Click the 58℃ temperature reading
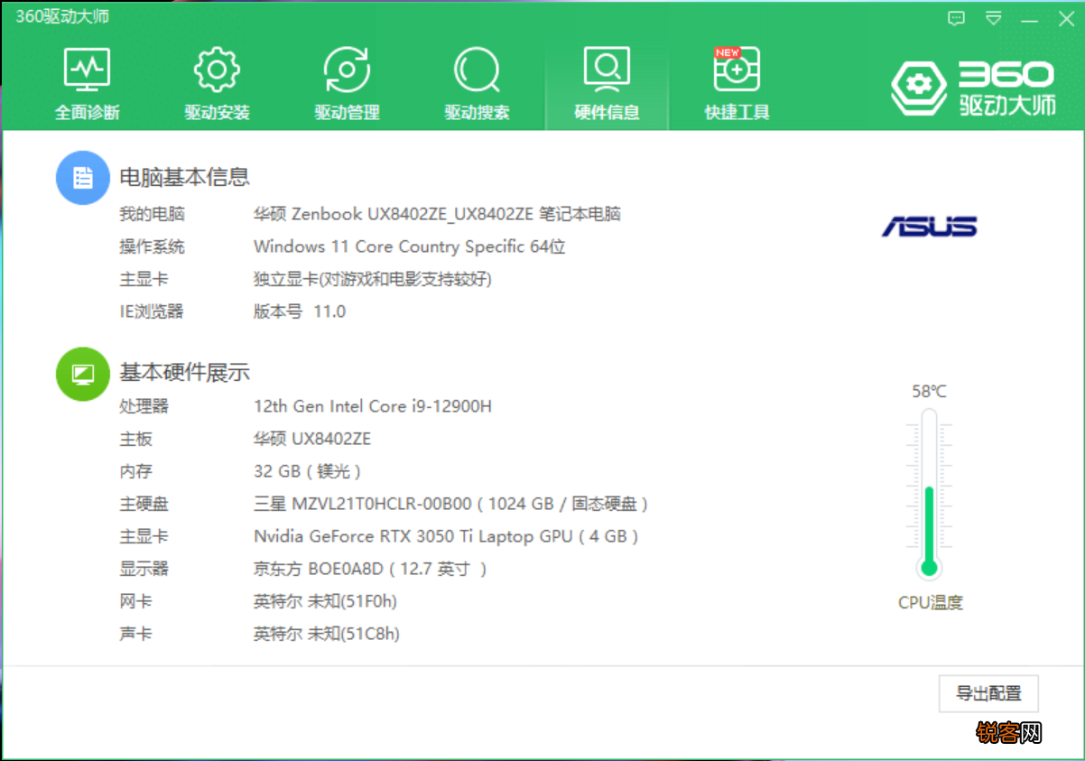Image resolution: width=1085 pixels, height=761 pixels. pyautogui.click(x=929, y=391)
